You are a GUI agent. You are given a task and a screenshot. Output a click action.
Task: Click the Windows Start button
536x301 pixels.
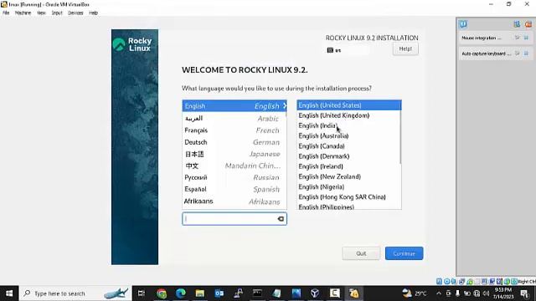tap(9, 293)
